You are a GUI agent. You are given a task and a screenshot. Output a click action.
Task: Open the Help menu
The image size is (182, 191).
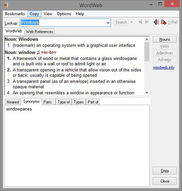click(x=80, y=14)
